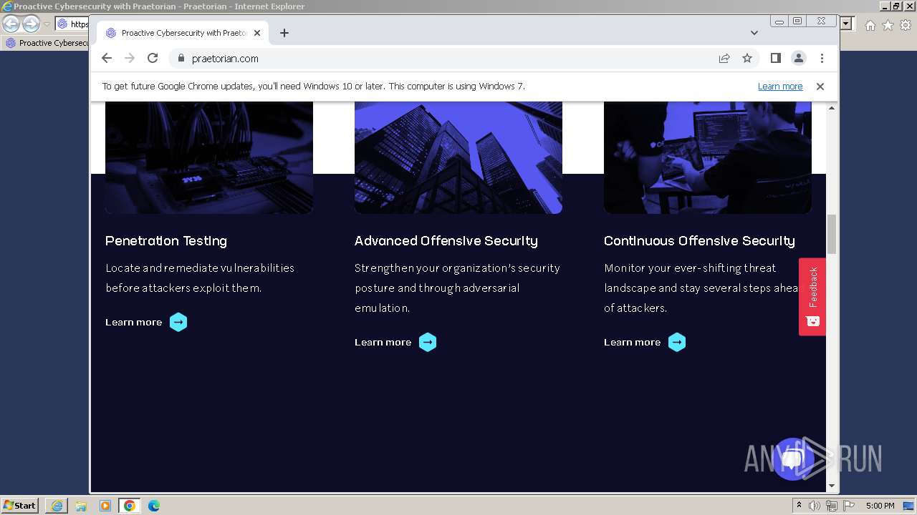Open File Explorer folder in taskbar
The height and width of the screenshot is (515, 917).
[81, 506]
